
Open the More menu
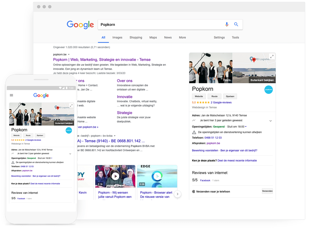click(182, 38)
